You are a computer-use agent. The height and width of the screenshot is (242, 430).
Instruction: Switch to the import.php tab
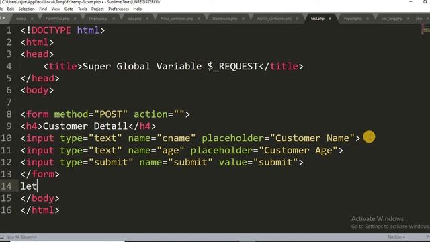pyautogui.click(x=353, y=19)
